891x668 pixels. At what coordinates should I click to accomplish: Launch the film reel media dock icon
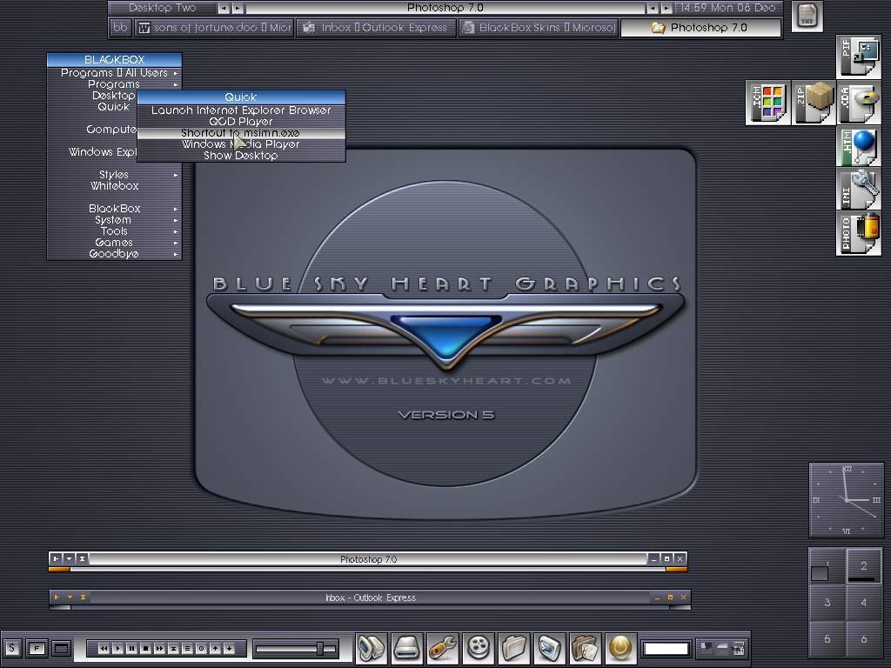pos(479,647)
